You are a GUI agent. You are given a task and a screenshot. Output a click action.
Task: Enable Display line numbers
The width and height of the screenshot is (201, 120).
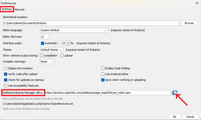6,68
